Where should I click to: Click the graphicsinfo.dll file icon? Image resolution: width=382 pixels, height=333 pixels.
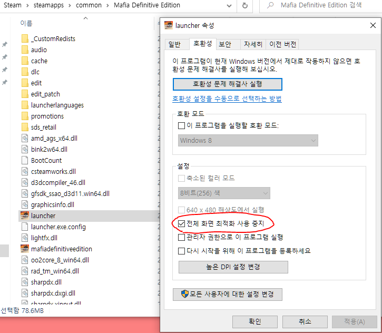click(25, 205)
